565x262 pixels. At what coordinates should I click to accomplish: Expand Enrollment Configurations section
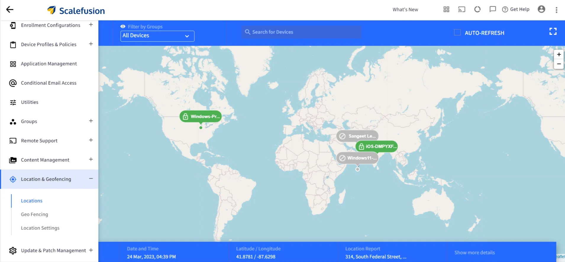click(x=91, y=25)
